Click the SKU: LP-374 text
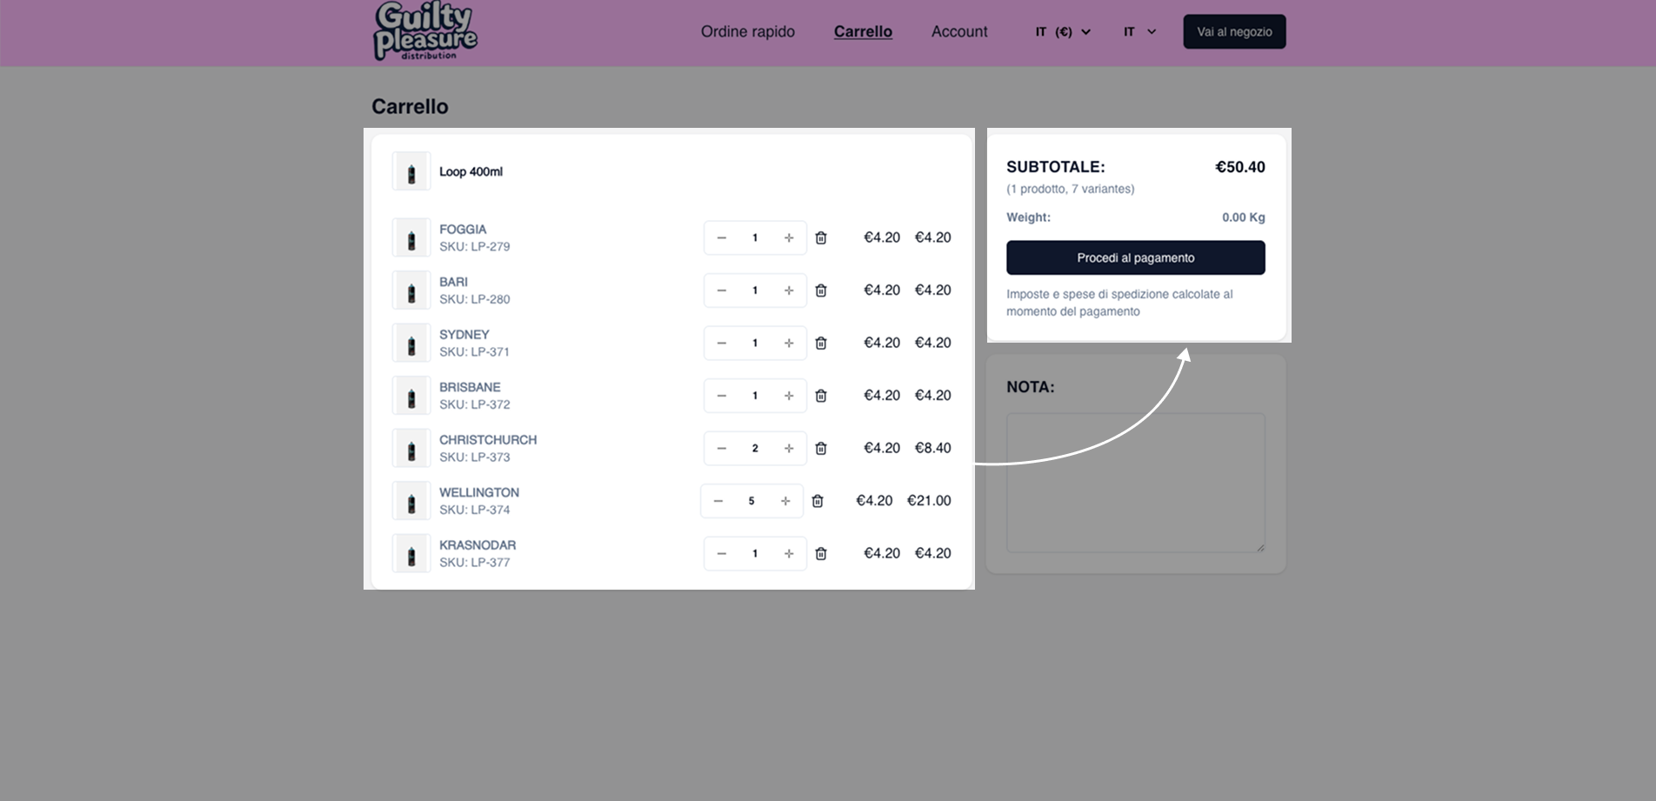The height and width of the screenshot is (801, 1656). point(475,510)
